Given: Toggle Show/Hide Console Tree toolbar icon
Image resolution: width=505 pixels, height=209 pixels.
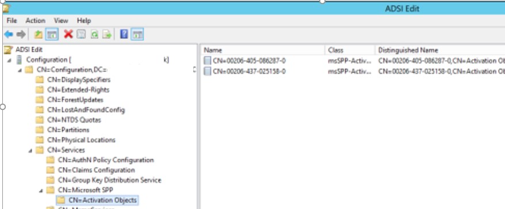Looking at the screenshot, I should tap(52, 34).
